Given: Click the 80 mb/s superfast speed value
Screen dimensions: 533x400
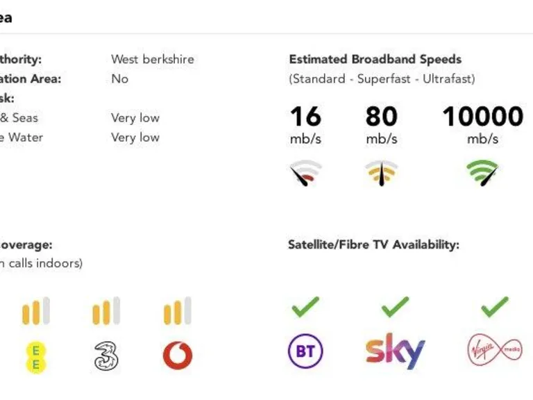Looking at the screenshot, I should pyautogui.click(x=381, y=117).
